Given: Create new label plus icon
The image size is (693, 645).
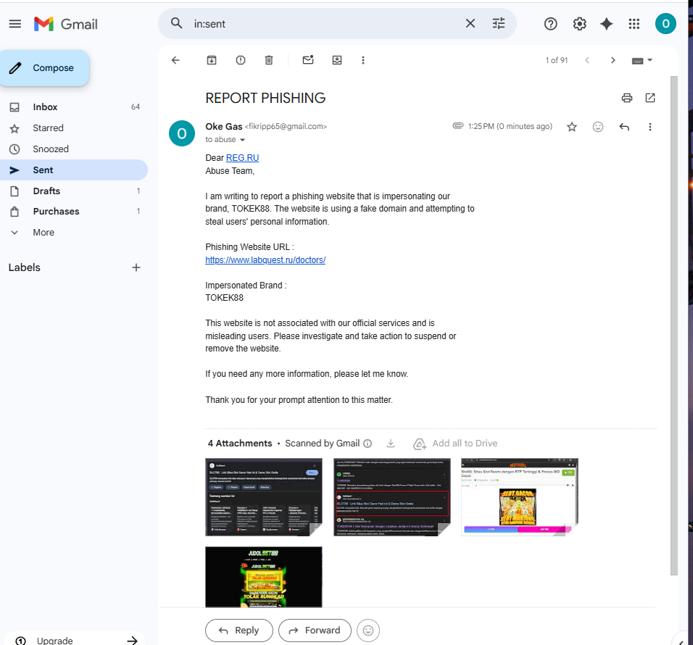Looking at the screenshot, I should coord(136,267).
